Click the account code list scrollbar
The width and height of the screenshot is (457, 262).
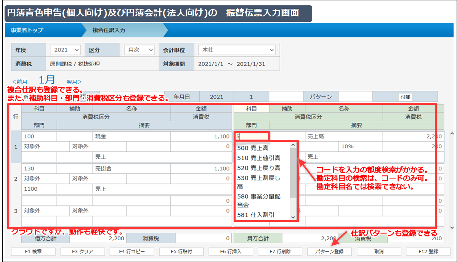tap(293, 172)
